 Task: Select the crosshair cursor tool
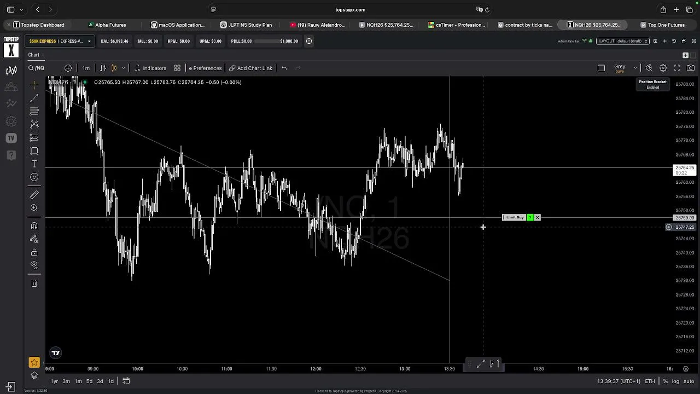click(x=34, y=85)
